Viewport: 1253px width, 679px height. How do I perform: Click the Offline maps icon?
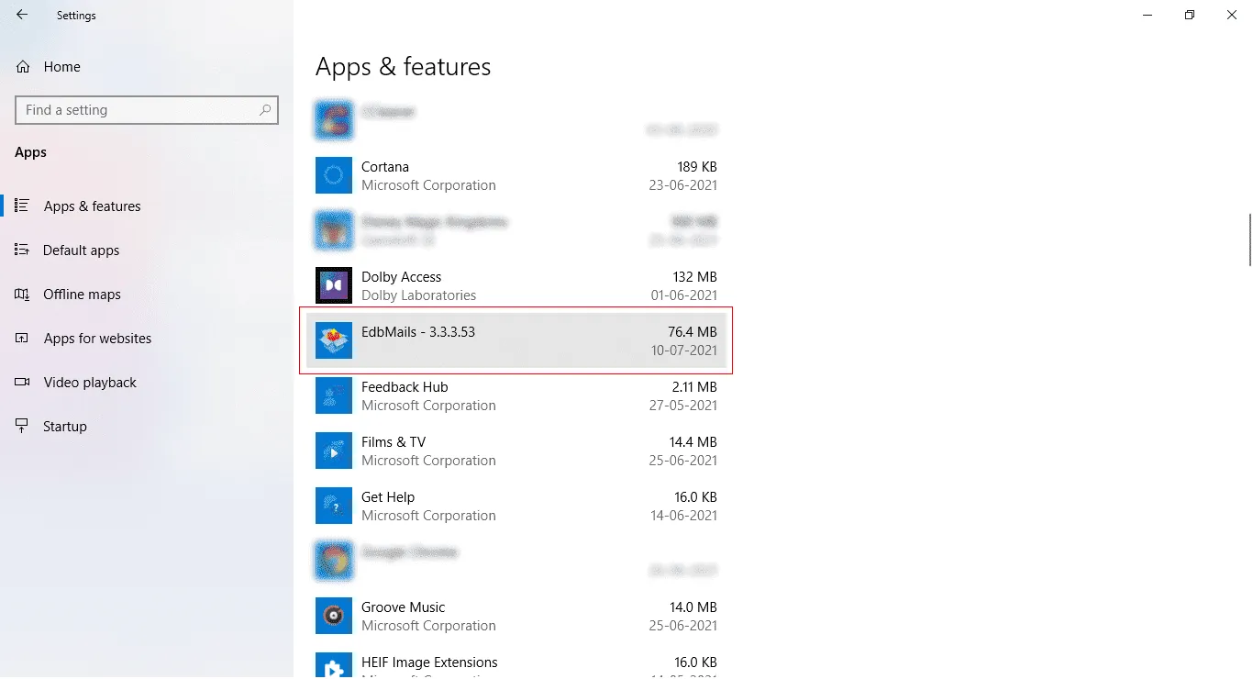(x=23, y=294)
